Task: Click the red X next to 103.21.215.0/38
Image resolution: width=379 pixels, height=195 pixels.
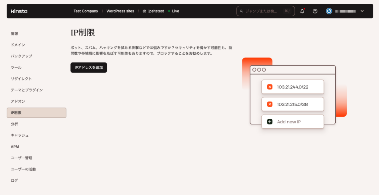Action: tap(270, 104)
